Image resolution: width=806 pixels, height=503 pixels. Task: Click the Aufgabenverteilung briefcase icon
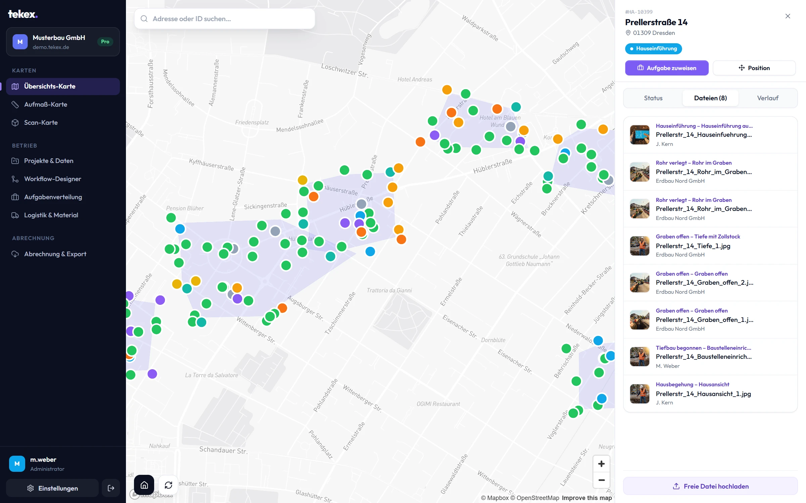(x=15, y=197)
